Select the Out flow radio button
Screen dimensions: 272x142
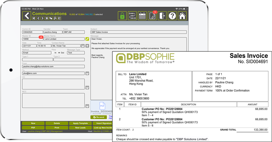(x=59, y=53)
